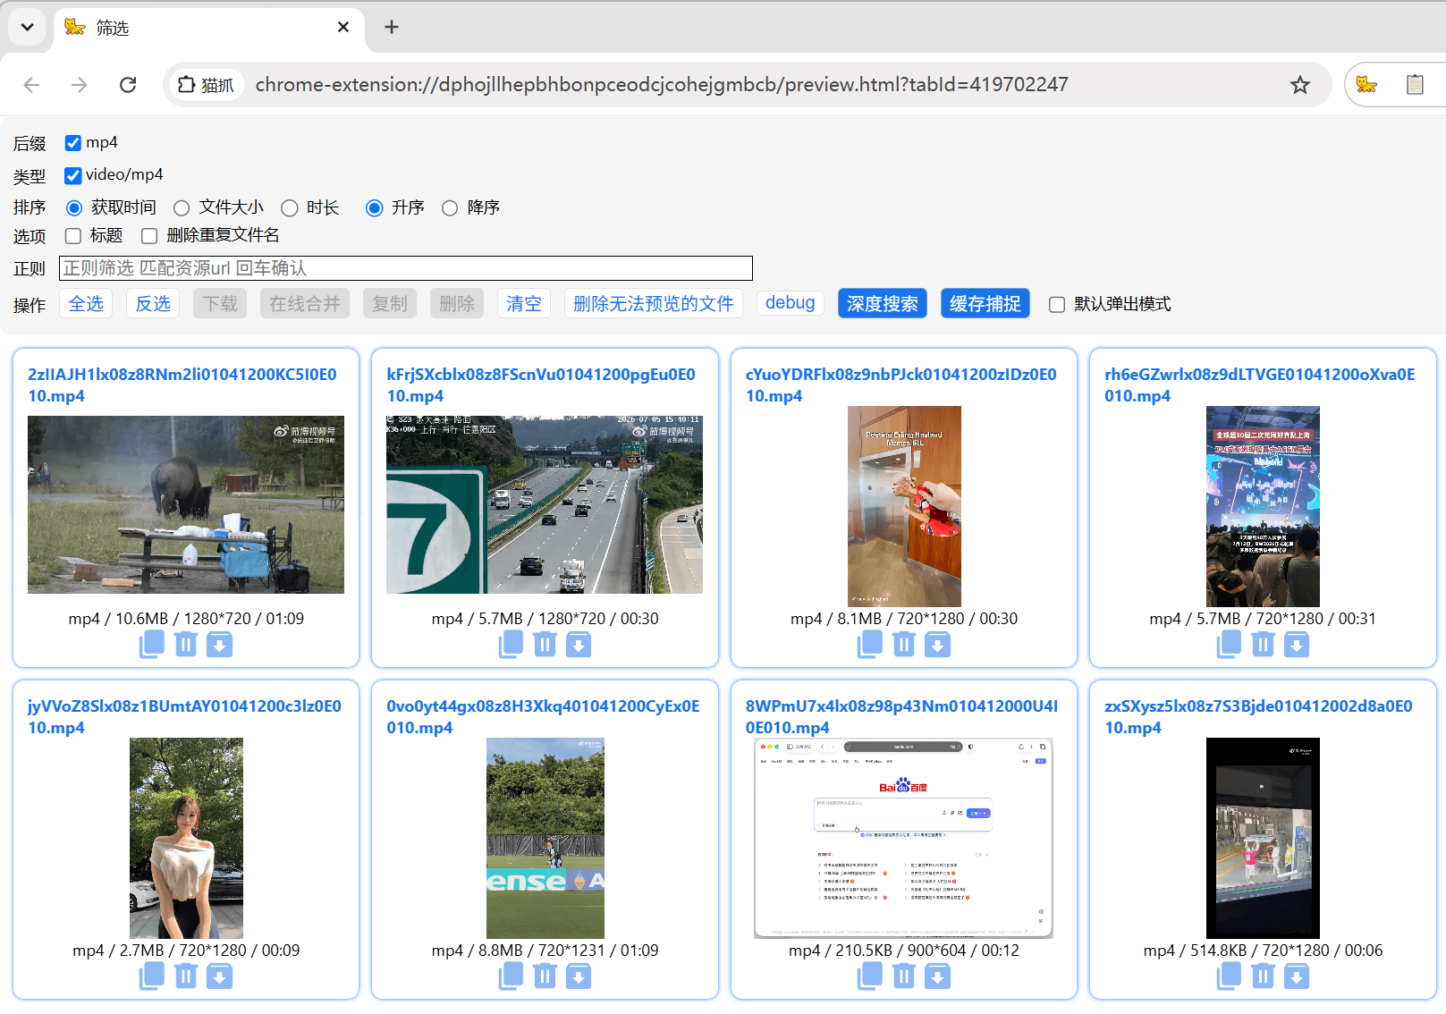Delete the 10.6MB bison video entry
This screenshot has height=1014, width=1446.
point(186,644)
